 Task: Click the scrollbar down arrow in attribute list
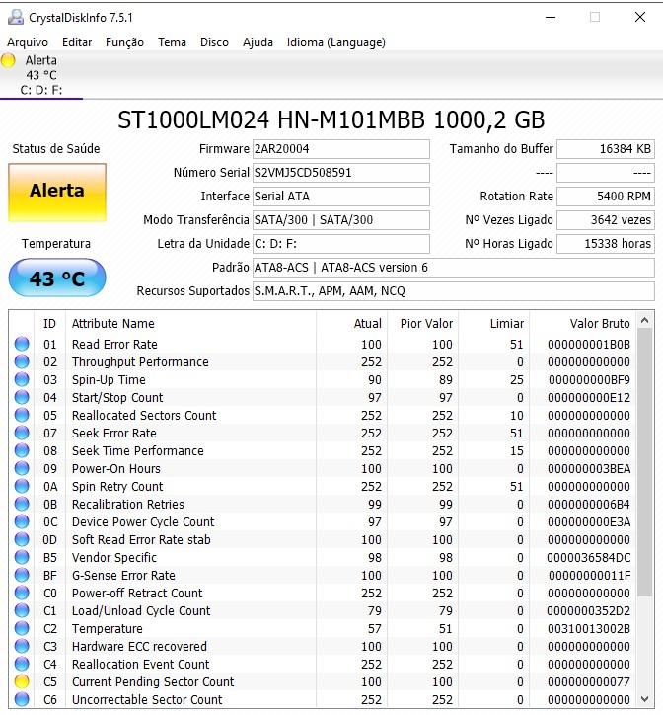(645, 699)
